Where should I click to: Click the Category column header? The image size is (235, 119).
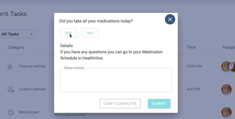16,47
